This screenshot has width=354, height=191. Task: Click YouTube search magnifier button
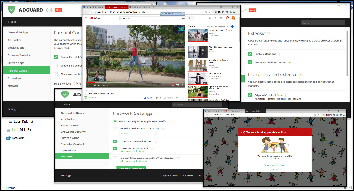(x=190, y=18)
